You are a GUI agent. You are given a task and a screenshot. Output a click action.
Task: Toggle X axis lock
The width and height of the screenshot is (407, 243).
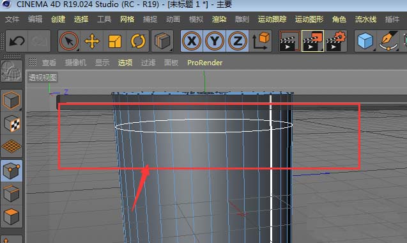tap(192, 41)
